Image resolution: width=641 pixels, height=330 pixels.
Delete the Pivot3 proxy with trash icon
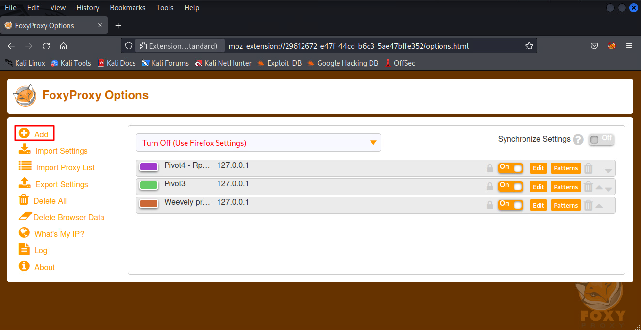(589, 187)
